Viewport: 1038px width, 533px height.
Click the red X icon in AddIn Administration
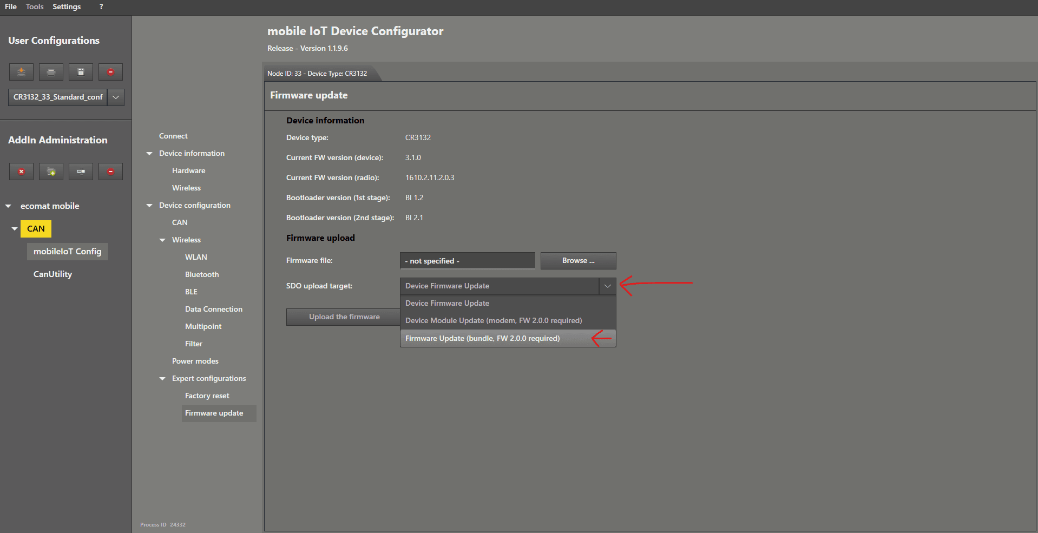pos(21,172)
